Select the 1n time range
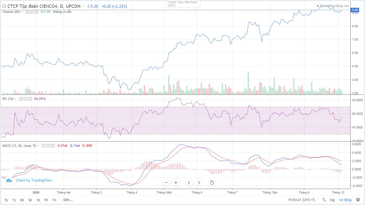 [x=54, y=200]
